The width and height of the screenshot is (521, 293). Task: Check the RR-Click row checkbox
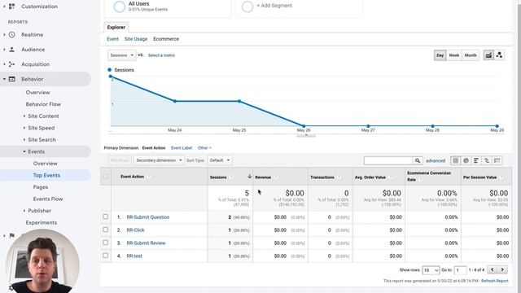pos(105,230)
